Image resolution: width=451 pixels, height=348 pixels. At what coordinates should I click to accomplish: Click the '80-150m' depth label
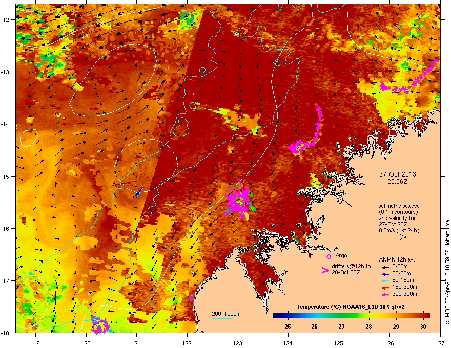(403, 280)
